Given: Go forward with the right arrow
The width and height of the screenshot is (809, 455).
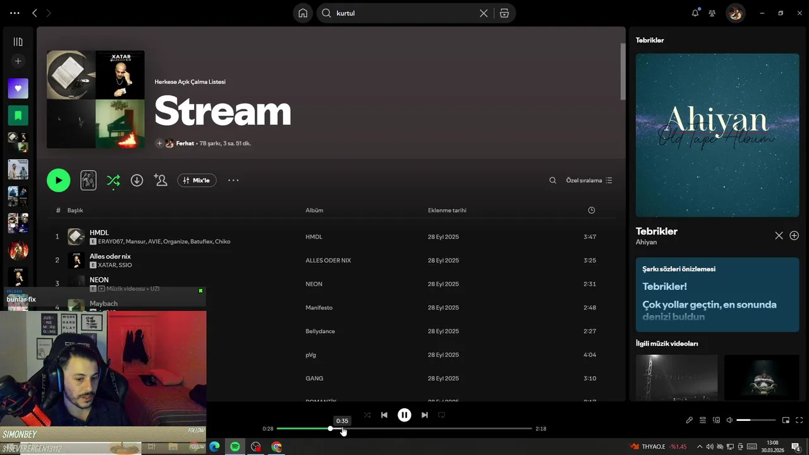Looking at the screenshot, I should 49,13.
